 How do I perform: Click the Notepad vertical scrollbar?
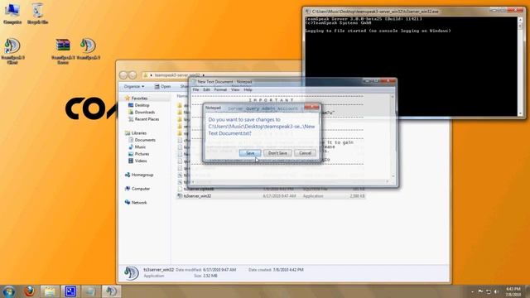coord(393,136)
